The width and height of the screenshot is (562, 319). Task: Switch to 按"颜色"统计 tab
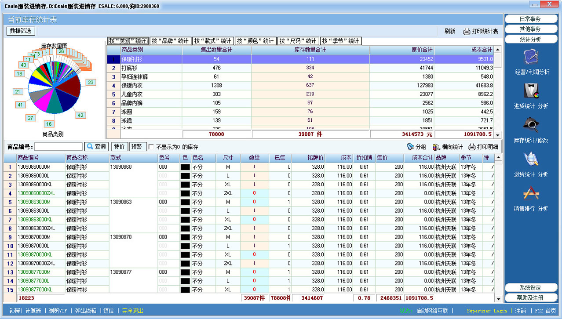click(255, 41)
